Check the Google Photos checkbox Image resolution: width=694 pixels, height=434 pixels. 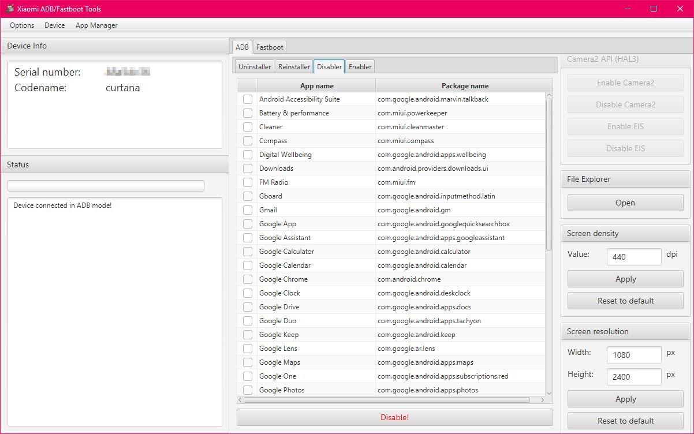248,390
